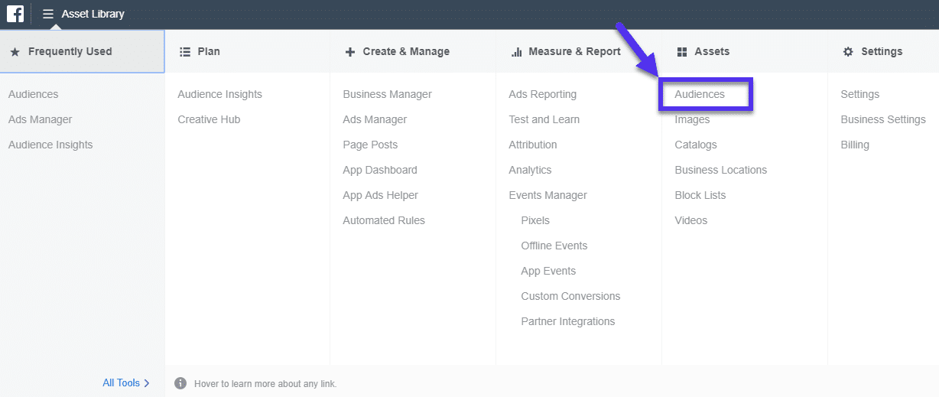
Task: Click the Create & Manage plus icon
Action: [350, 52]
